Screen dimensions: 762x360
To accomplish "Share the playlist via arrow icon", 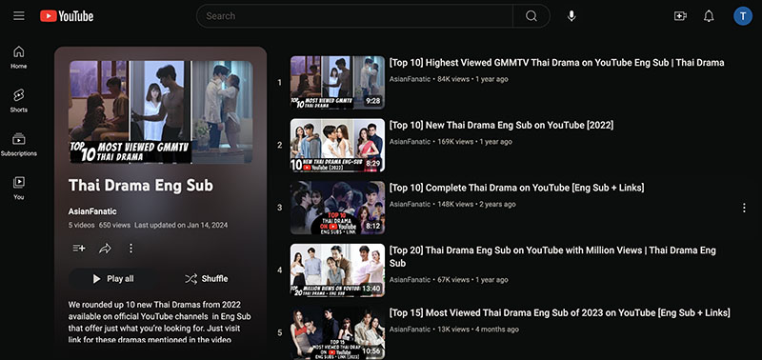I will tap(105, 249).
